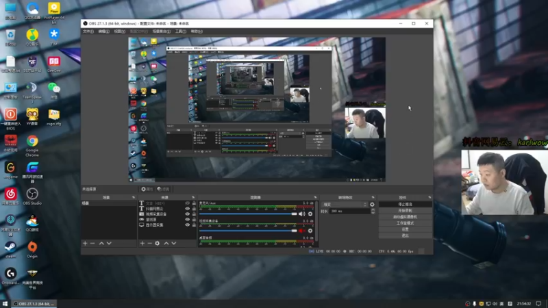This screenshot has width=548, height=308.
Task: Toggle lock on display capture source
Action: (x=194, y=225)
